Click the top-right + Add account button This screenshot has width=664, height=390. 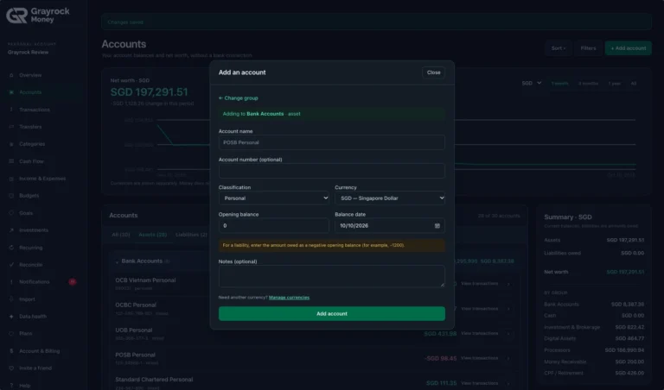(x=628, y=48)
